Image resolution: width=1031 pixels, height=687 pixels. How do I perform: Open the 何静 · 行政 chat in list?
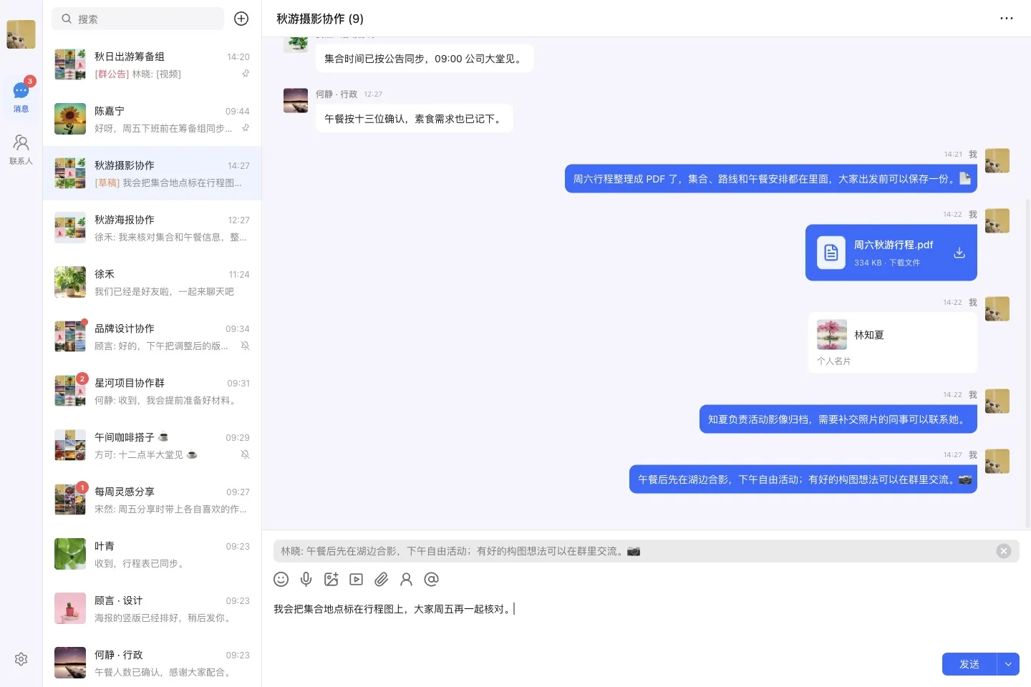[152, 663]
